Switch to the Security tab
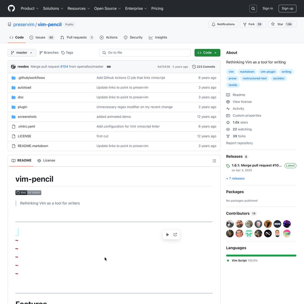Image resolution: width=304 pixels, height=304 pixels. (x=133, y=37)
